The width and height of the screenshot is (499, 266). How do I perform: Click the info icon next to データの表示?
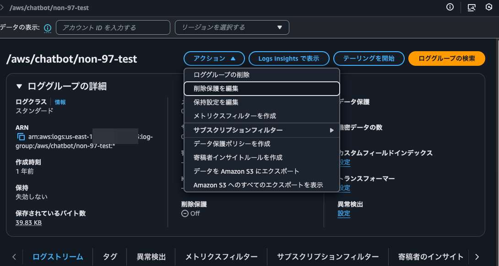[x=47, y=27]
